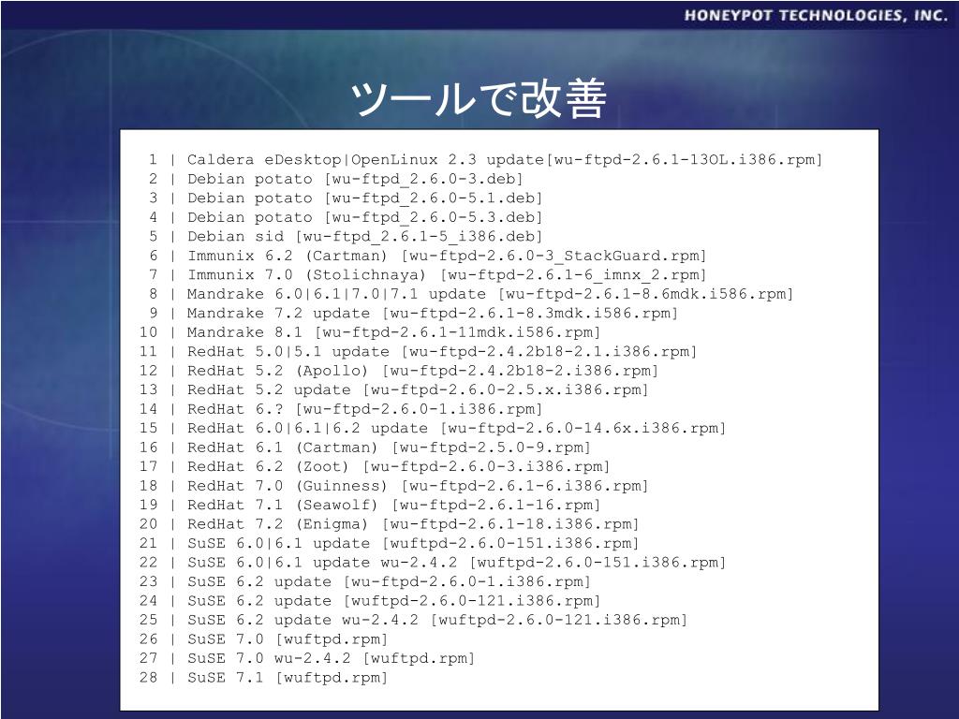Select row 23 SuSE 6.2 update wu-ftpd-2.6.0-1
The image size is (959, 719).
[x=365, y=581]
